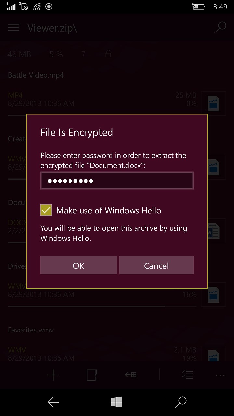Screen dimensions: 234x416
Task: Uncheck Make use of Windows Hello
Action: 46,210
